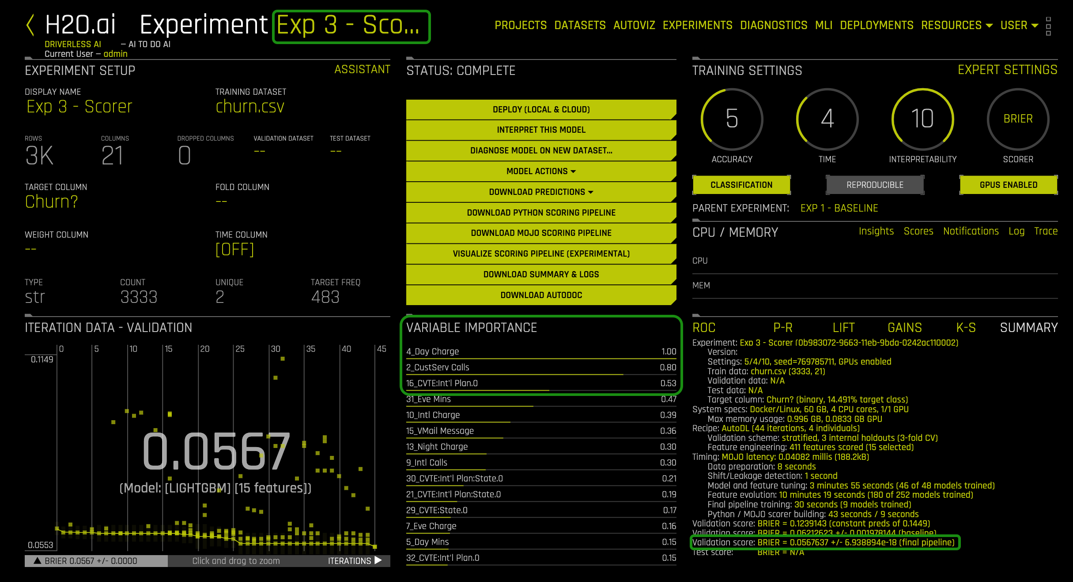The height and width of the screenshot is (582, 1073).
Task: Open the Scores tab
Action: tap(918, 231)
